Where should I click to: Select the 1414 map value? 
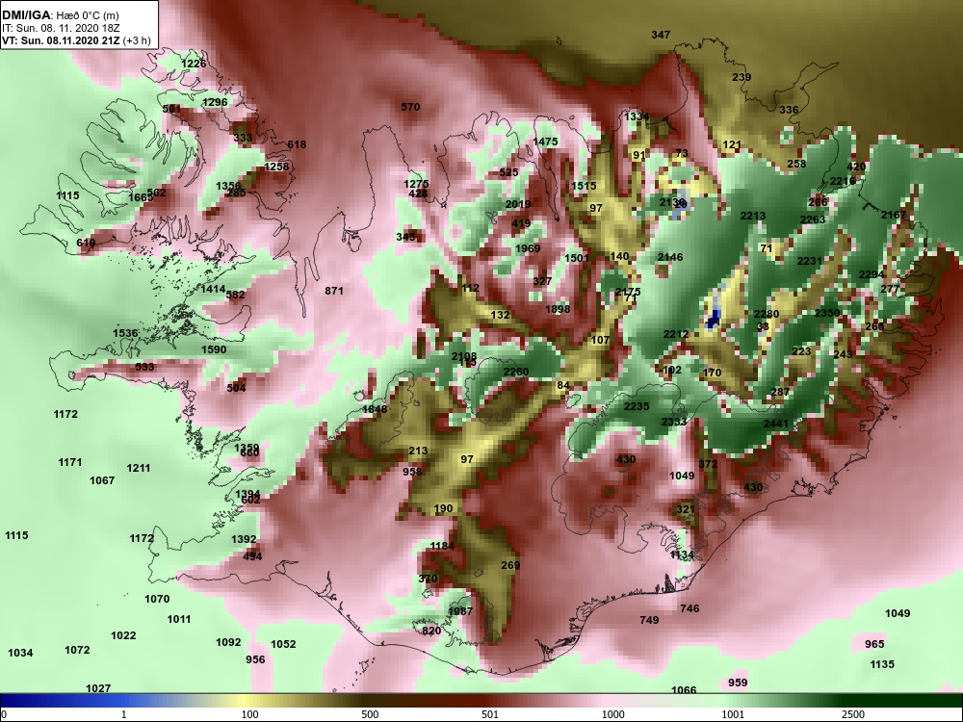pos(214,289)
